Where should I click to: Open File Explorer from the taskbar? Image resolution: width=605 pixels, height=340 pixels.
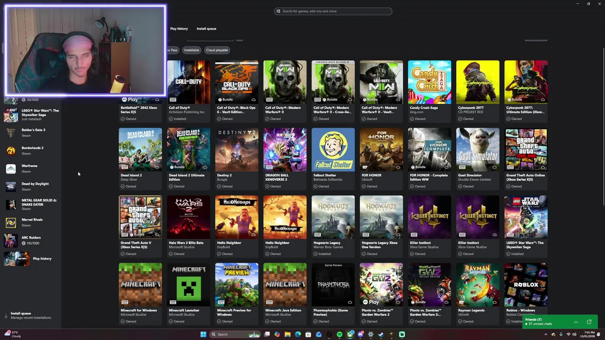pos(287,334)
